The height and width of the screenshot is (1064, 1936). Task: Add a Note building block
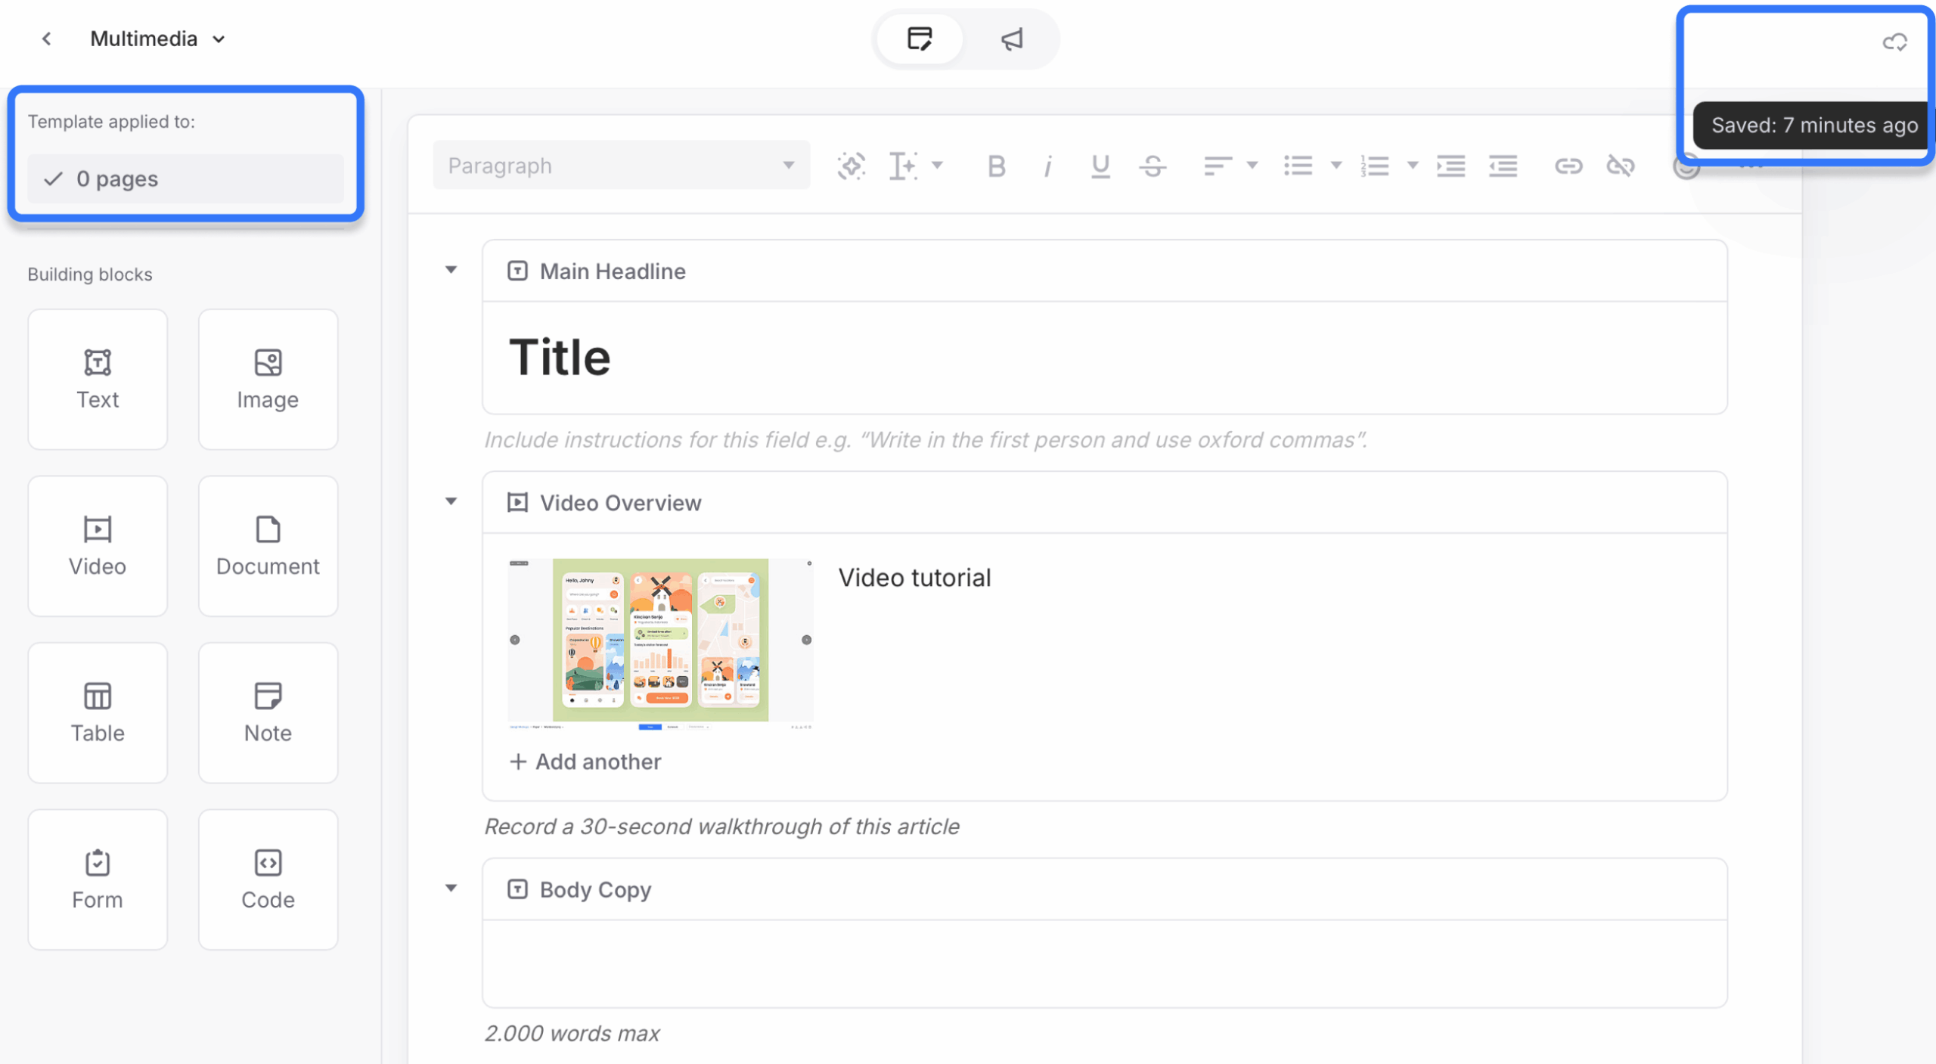pyautogui.click(x=268, y=713)
